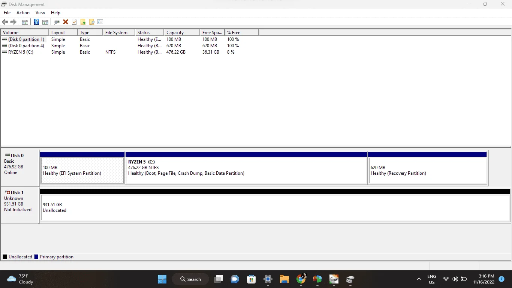This screenshot has width=512, height=288.
Task: Sort by the Volume column header
Action: coord(25,33)
